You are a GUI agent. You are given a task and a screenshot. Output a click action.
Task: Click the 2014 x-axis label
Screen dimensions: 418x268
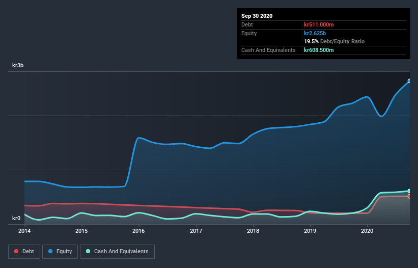coord(24,231)
